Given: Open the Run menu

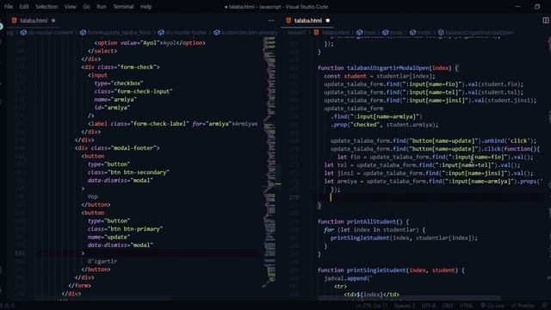Looking at the screenshot, I should coord(102,7).
